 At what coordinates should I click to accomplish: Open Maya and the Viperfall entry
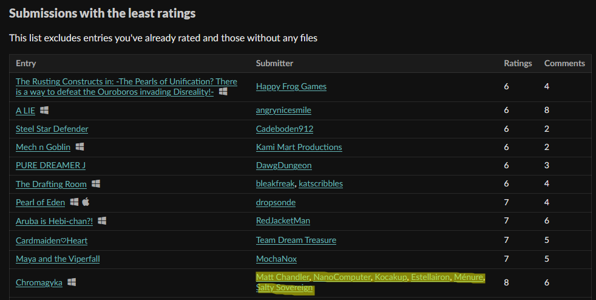pyautogui.click(x=58, y=259)
